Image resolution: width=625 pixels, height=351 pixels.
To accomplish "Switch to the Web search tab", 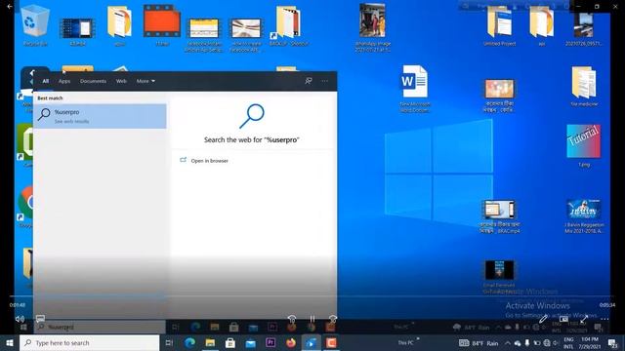I will tap(121, 81).
